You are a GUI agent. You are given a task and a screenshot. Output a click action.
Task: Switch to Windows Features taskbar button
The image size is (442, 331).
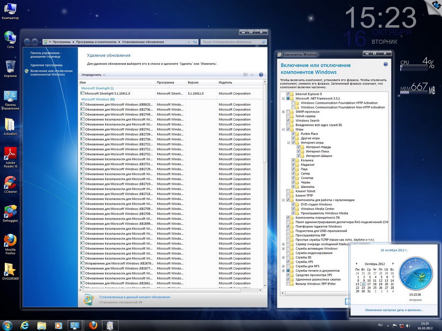pyautogui.click(x=110, y=325)
